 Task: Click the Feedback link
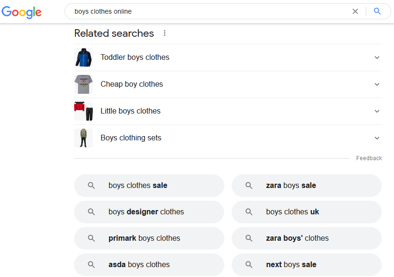369,158
